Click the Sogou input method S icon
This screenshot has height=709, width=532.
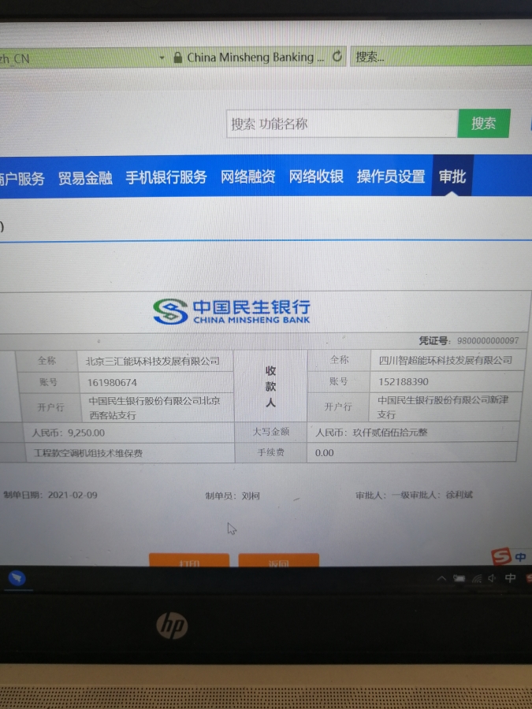[x=501, y=556]
